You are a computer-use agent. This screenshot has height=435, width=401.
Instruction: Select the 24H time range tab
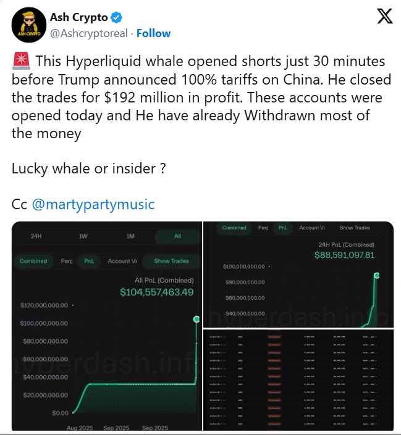click(36, 236)
